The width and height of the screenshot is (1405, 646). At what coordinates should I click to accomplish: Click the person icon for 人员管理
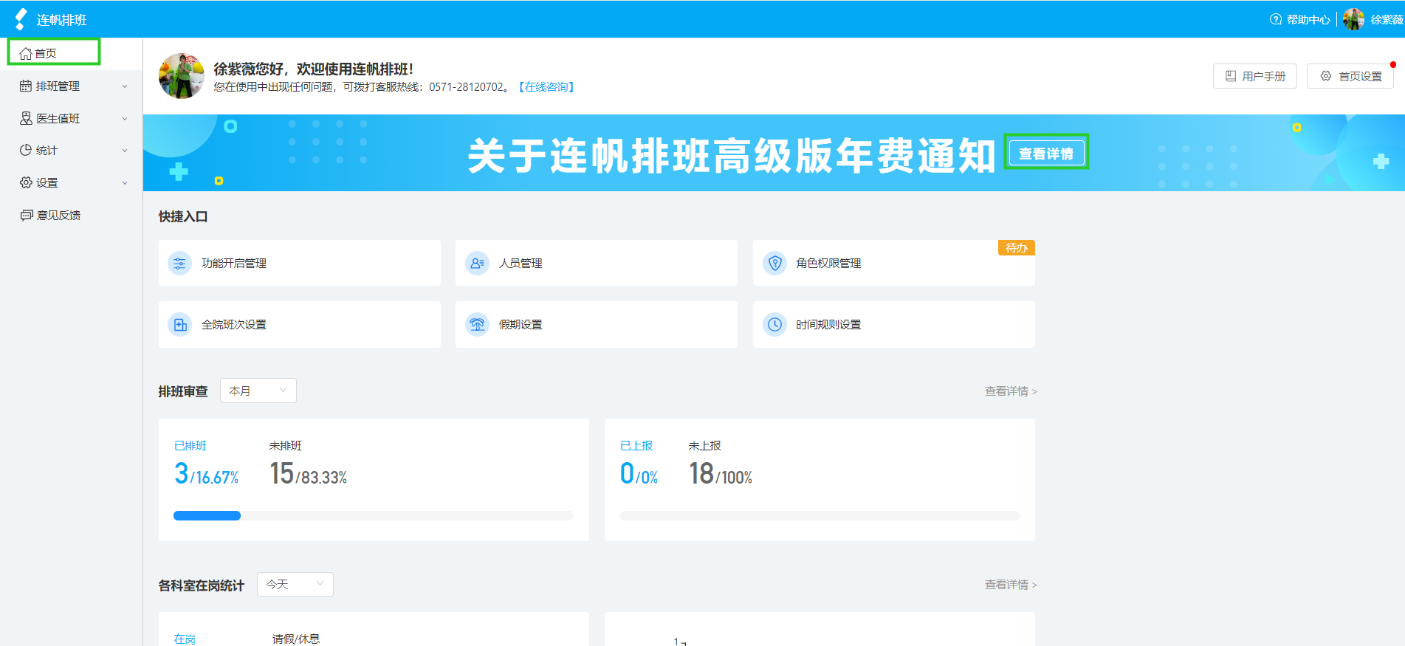pos(477,263)
